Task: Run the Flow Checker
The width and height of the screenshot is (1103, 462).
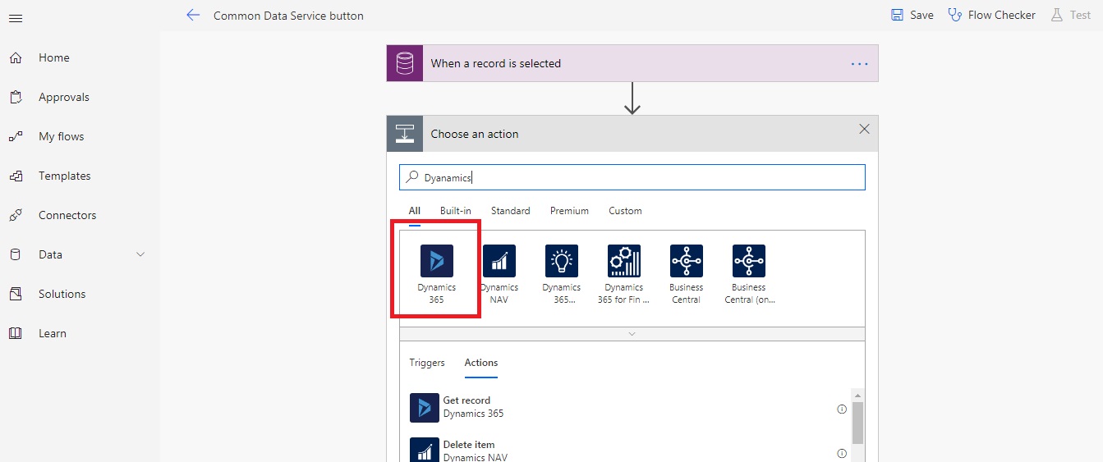Action: pyautogui.click(x=991, y=15)
